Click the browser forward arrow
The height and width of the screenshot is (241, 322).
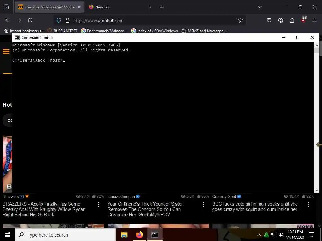click(19, 20)
